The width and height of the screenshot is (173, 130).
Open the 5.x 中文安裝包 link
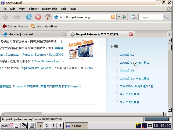[129, 102]
